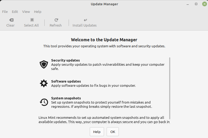Screen dimensions: 208x138
Task: Click the welcome text vertical scrollbar
Action: (170, 88)
